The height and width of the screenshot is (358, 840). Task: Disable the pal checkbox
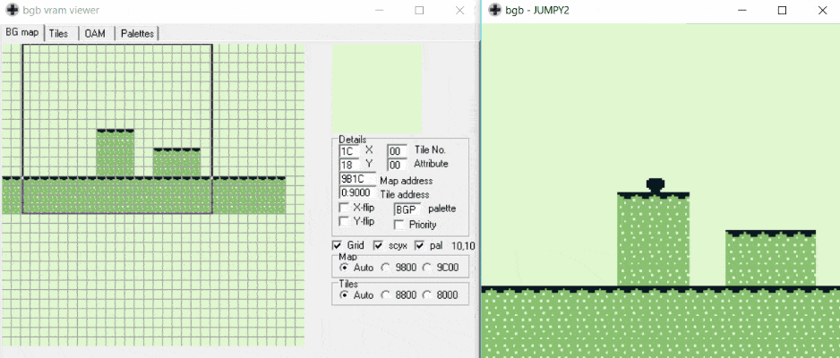pyautogui.click(x=419, y=245)
